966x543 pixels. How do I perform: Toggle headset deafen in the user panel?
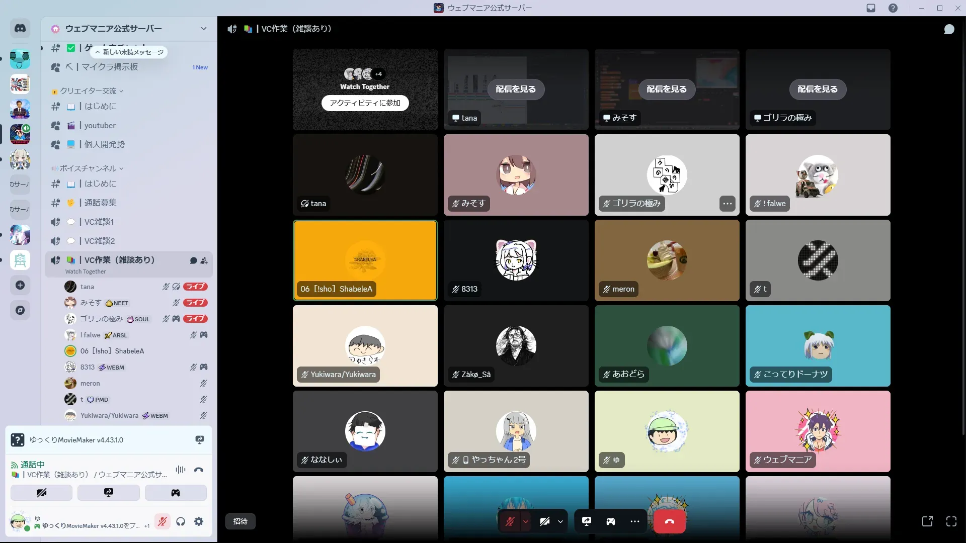pos(181,521)
